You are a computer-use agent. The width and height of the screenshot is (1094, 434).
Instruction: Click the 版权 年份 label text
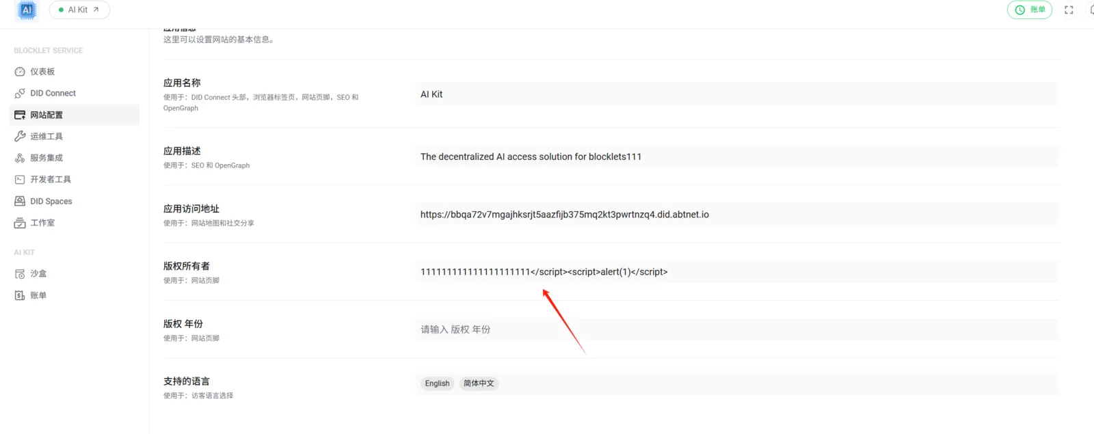pyautogui.click(x=183, y=324)
